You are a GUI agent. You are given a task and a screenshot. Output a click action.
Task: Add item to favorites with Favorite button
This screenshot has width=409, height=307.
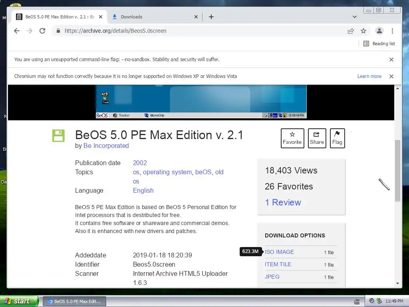tap(292, 138)
